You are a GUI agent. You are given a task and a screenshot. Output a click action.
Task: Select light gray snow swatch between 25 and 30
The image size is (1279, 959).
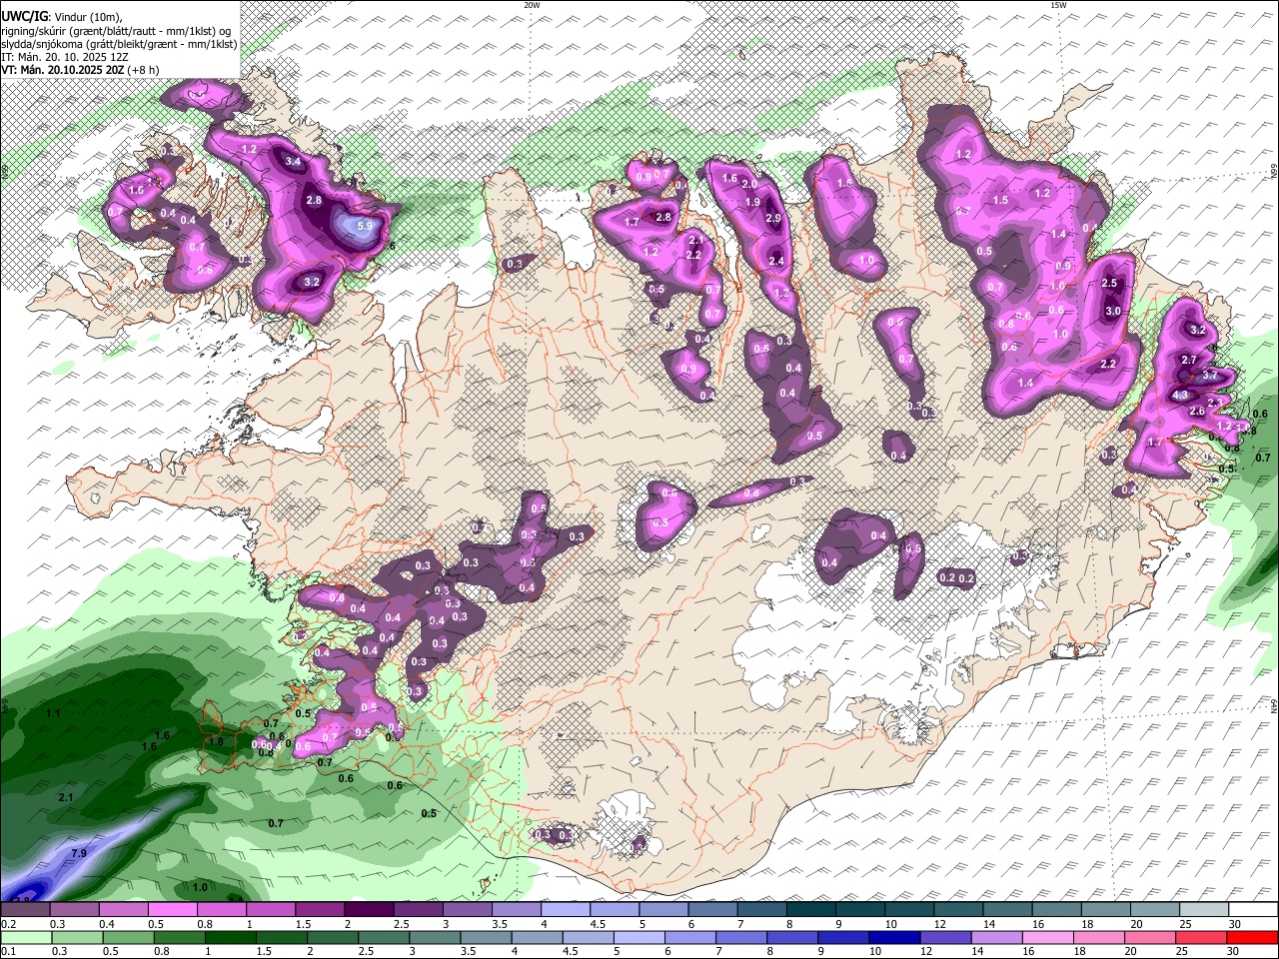1204,910
